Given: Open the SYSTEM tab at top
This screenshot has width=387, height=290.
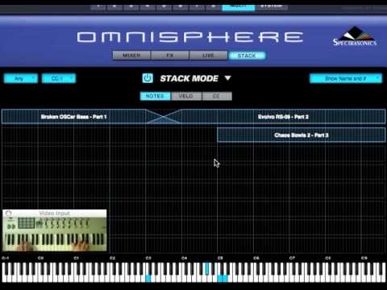Looking at the screenshot, I should tap(272, 6).
